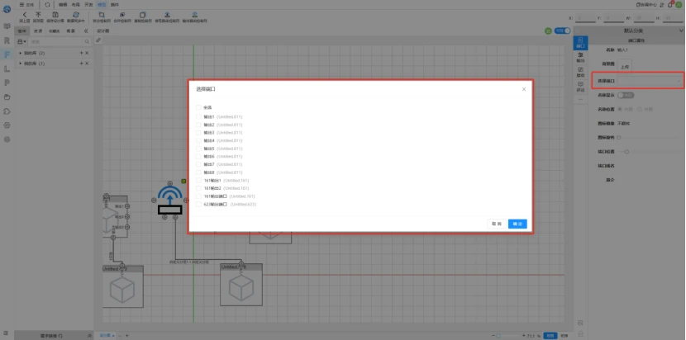The height and width of the screenshot is (340, 686).
Task: Switch to the 收藏夹 panel tab
Action: click(55, 31)
